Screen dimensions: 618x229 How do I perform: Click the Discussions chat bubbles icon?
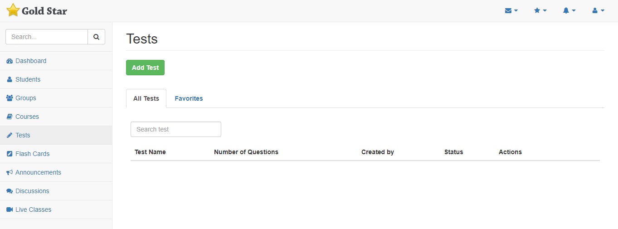coord(10,191)
